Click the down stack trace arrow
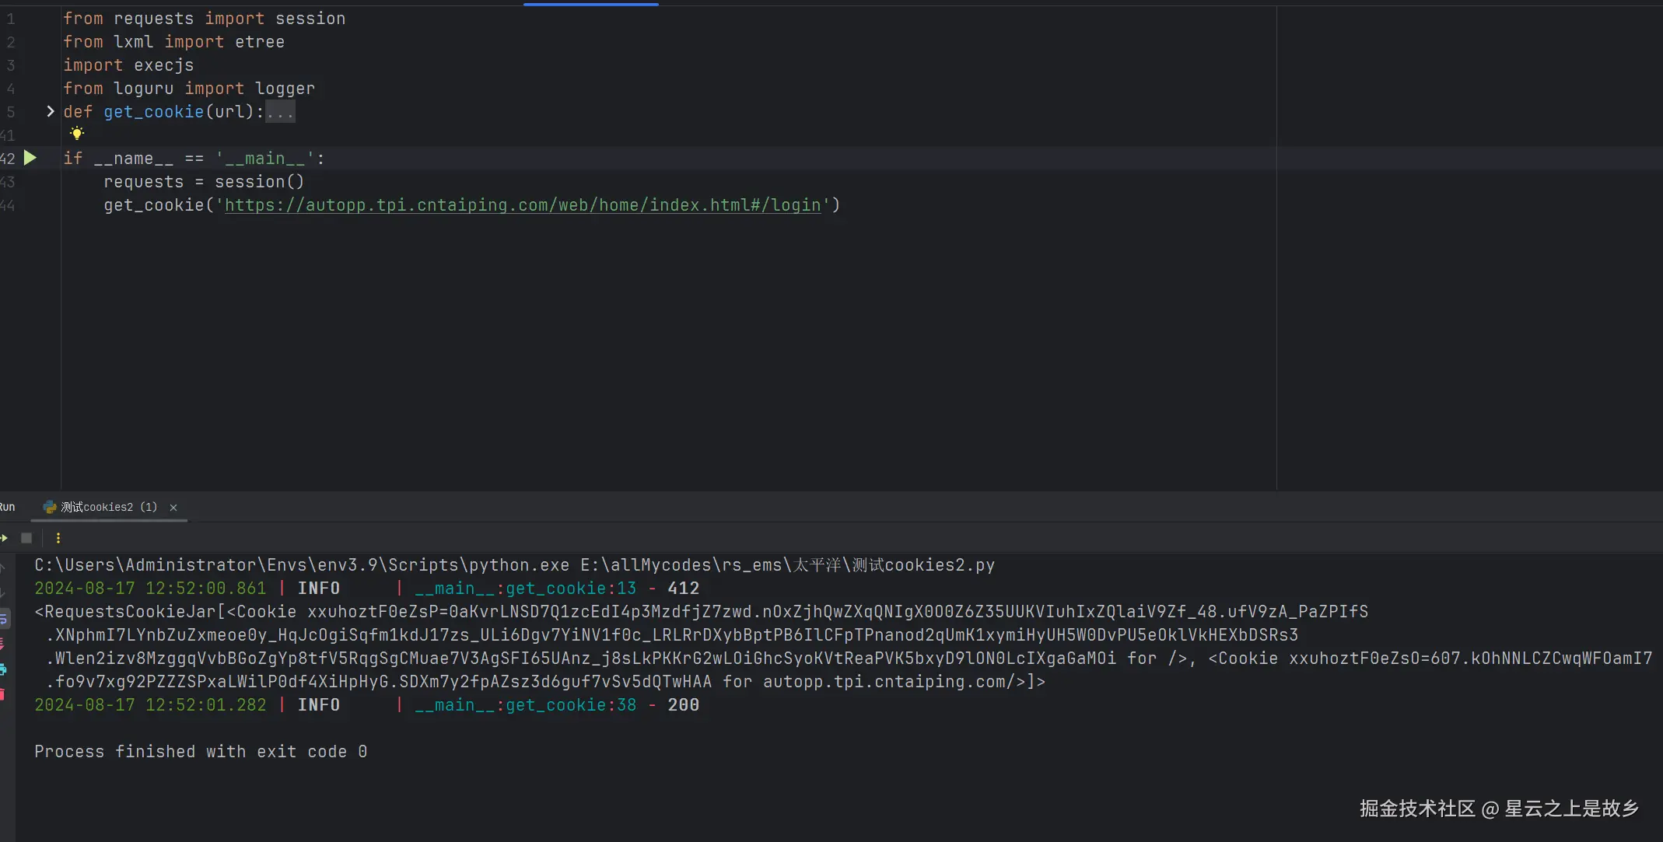The width and height of the screenshot is (1663, 842). [x=3, y=593]
